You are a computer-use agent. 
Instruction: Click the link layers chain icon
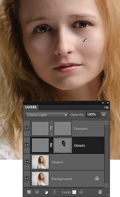point(54,192)
